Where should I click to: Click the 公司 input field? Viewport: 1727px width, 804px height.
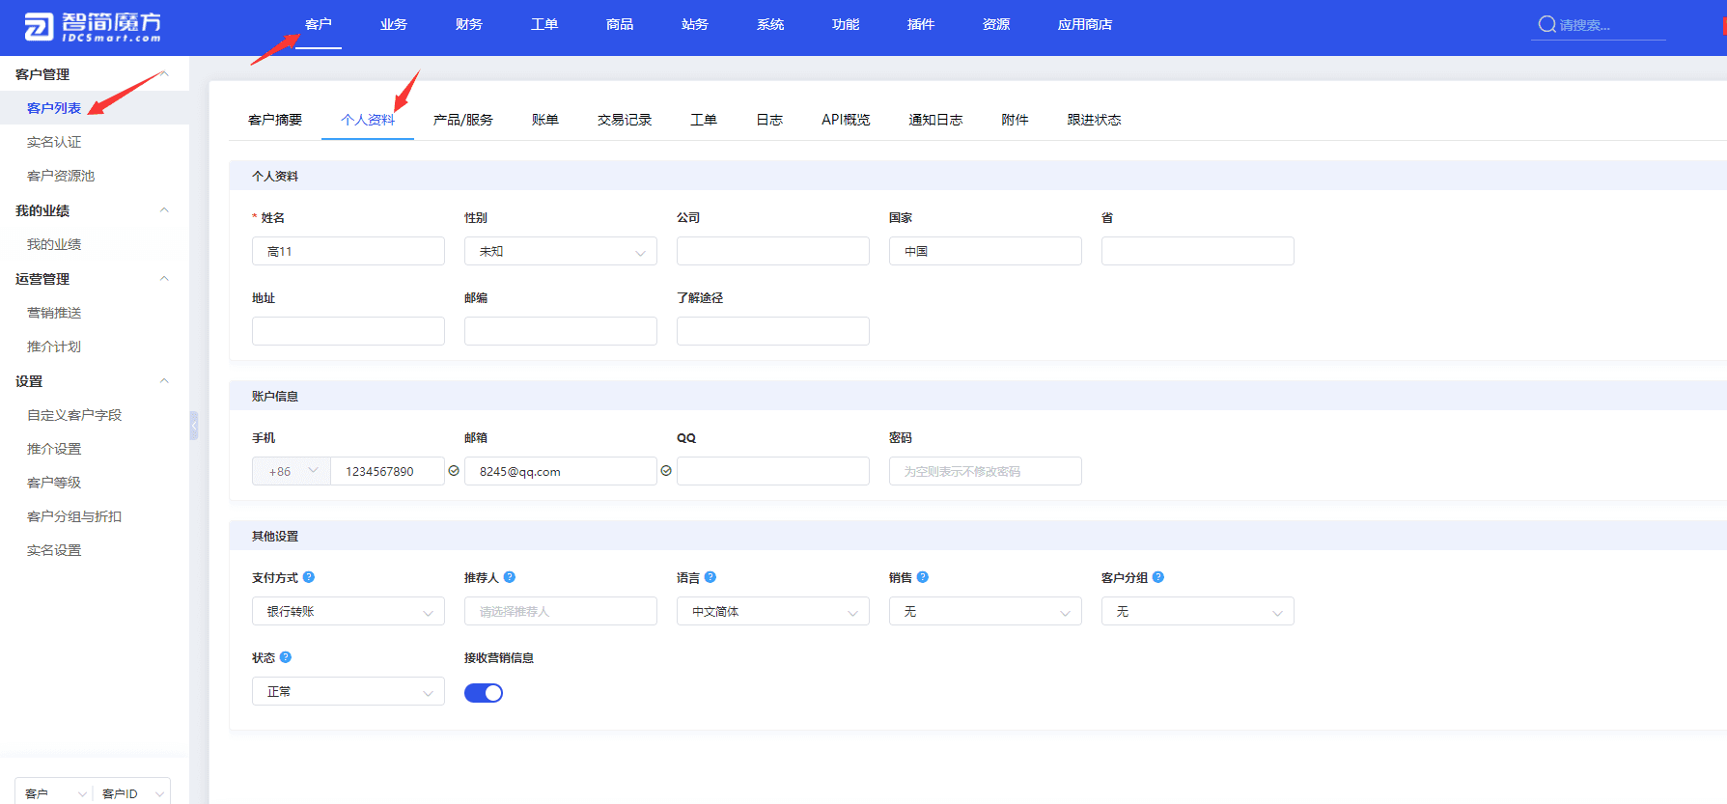click(773, 251)
